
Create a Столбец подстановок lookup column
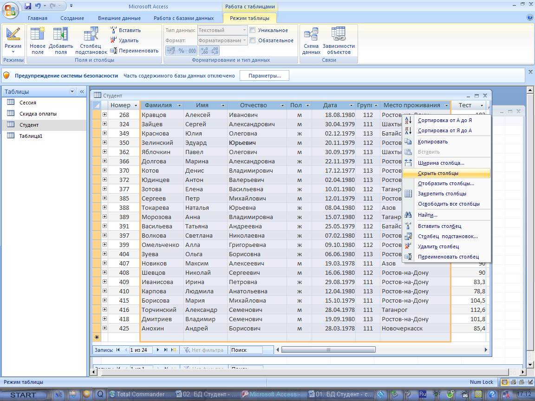91,40
